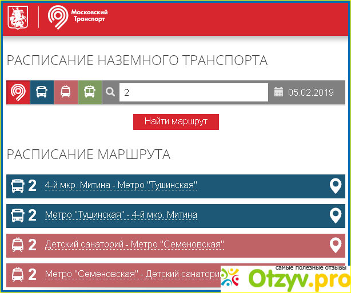Change the date 05.02.2019
The width and height of the screenshot is (351, 293).
click(x=310, y=92)
